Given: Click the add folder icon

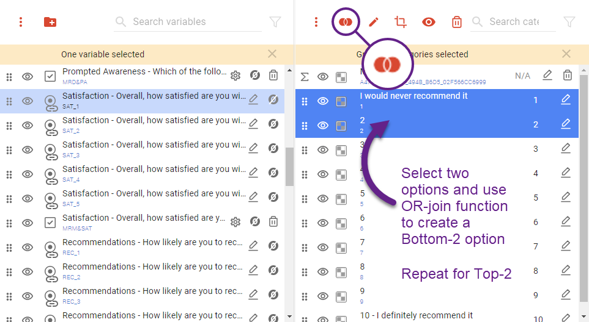Looking at the screenshot, I should click(50, 22).
